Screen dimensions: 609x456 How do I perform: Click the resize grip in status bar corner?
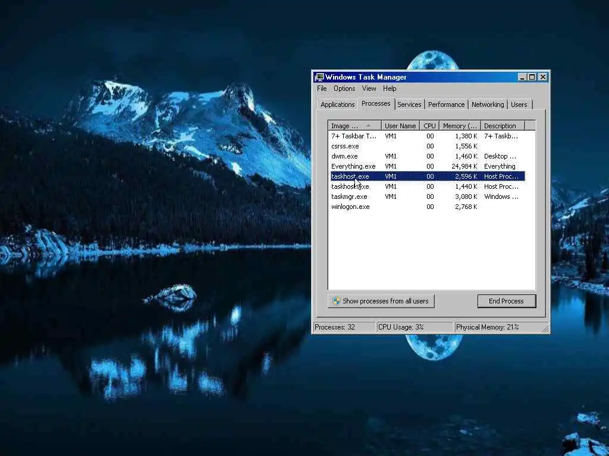(546, 329)
